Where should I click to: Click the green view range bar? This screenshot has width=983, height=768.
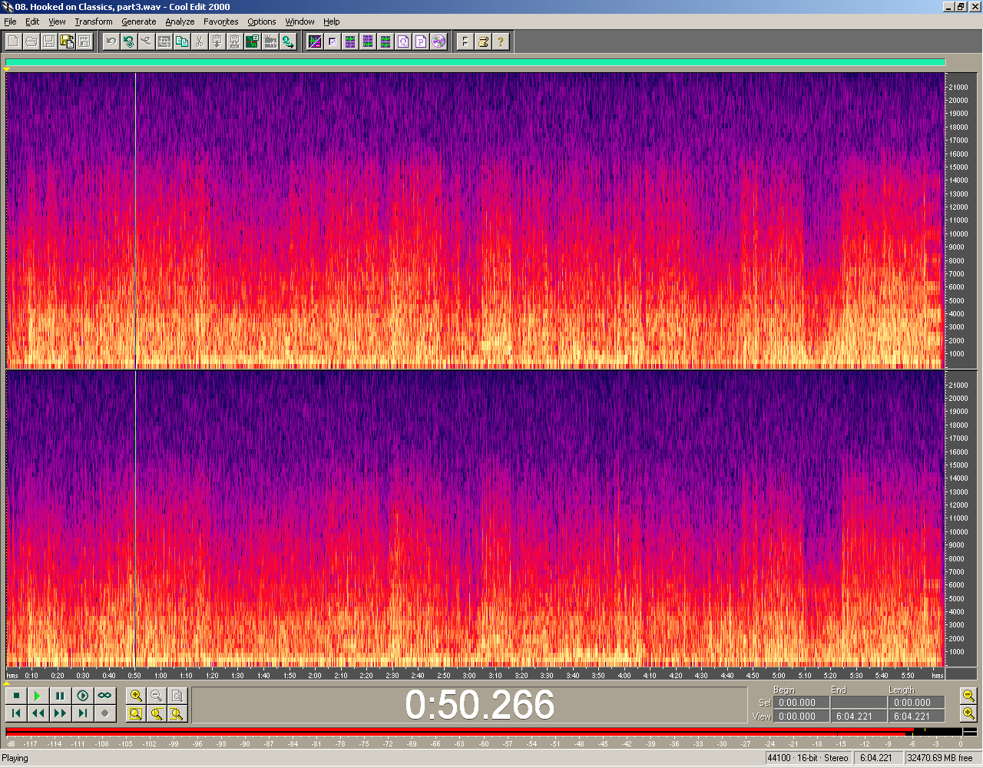475,63
